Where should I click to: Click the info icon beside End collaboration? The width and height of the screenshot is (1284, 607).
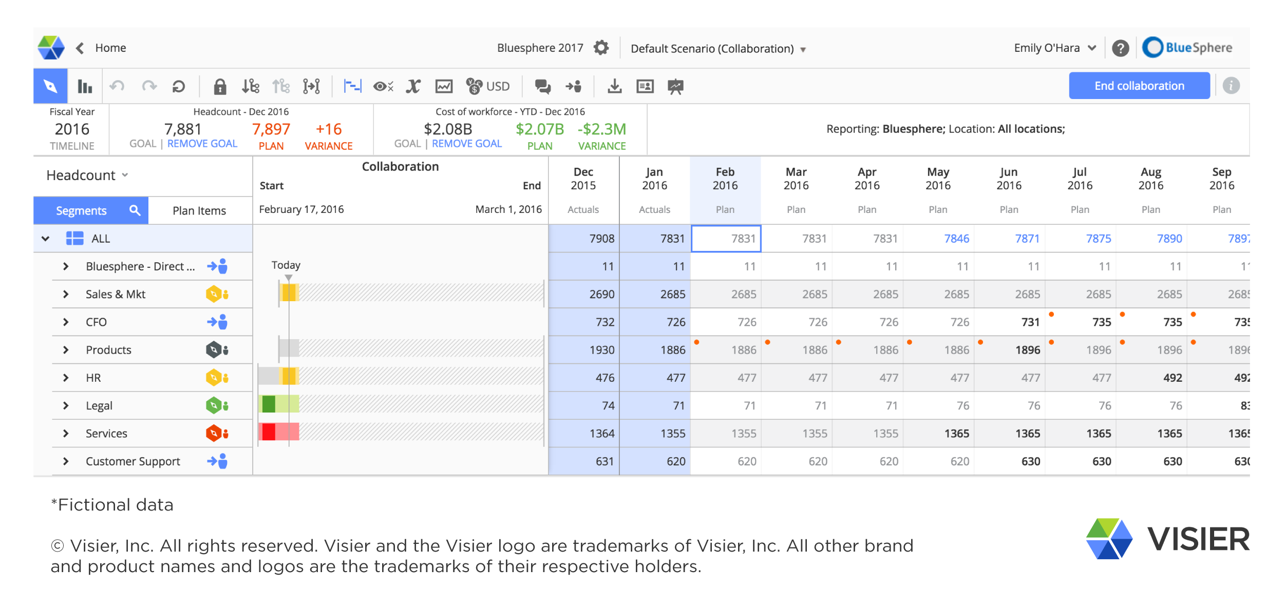click(1231, 86)
